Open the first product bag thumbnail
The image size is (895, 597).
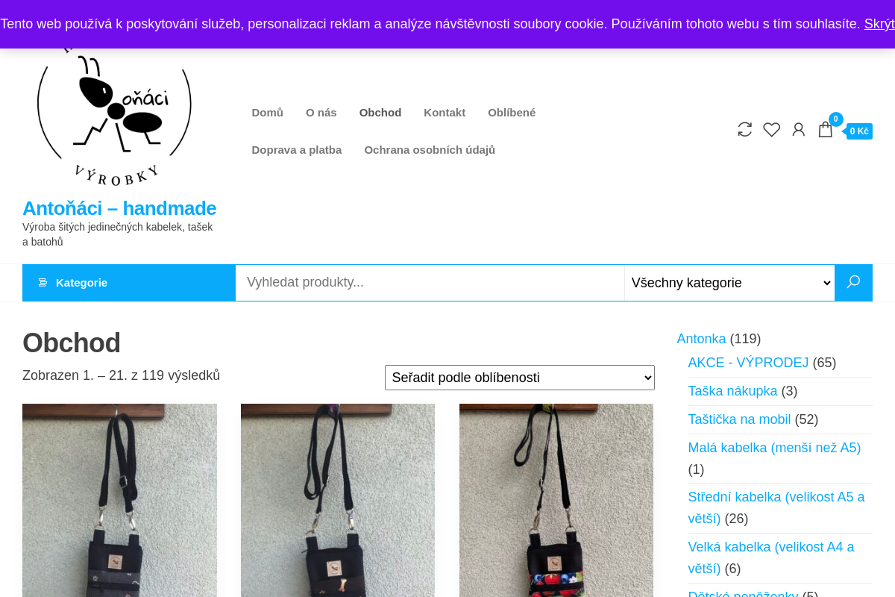point(119,500)
